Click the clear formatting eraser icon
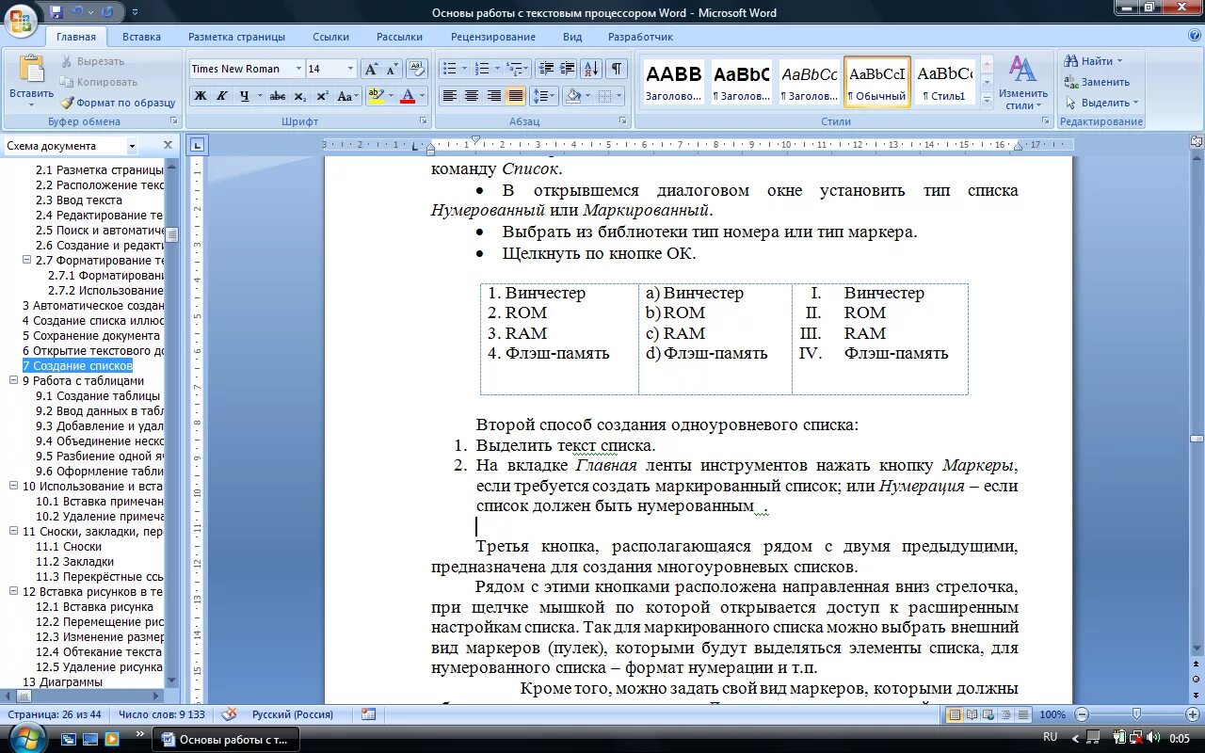The width and height of the screenshot is (1205, 753). pos(418,69)
